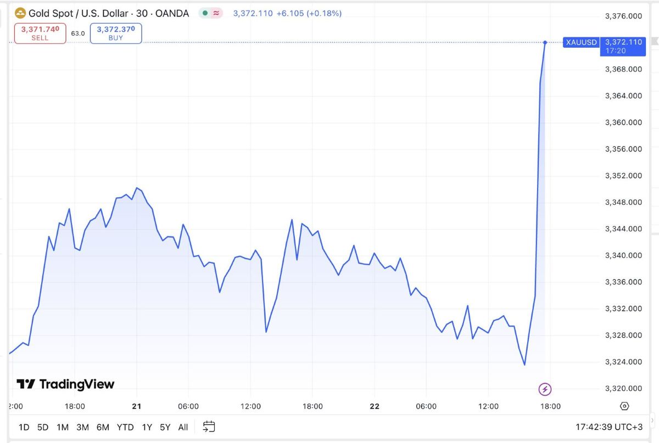
Task: Click the gold symbol logo icon
Action: 20,13
